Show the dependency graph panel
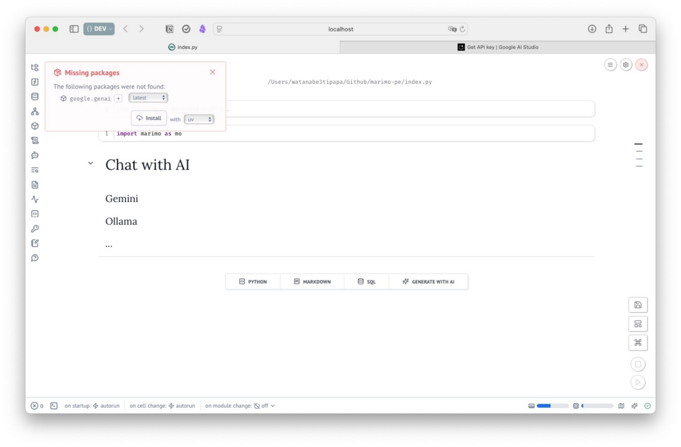 (x=35, y=111)
